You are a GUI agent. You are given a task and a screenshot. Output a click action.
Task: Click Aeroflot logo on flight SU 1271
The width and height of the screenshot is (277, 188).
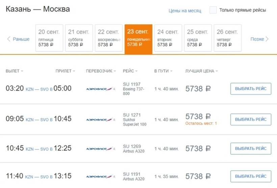click(x=101, y=120)
